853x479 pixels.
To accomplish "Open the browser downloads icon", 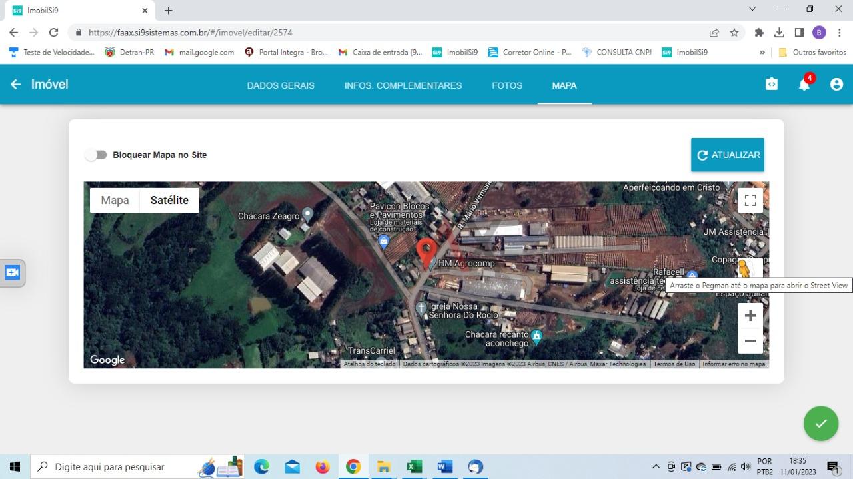I will pos(779,32).
